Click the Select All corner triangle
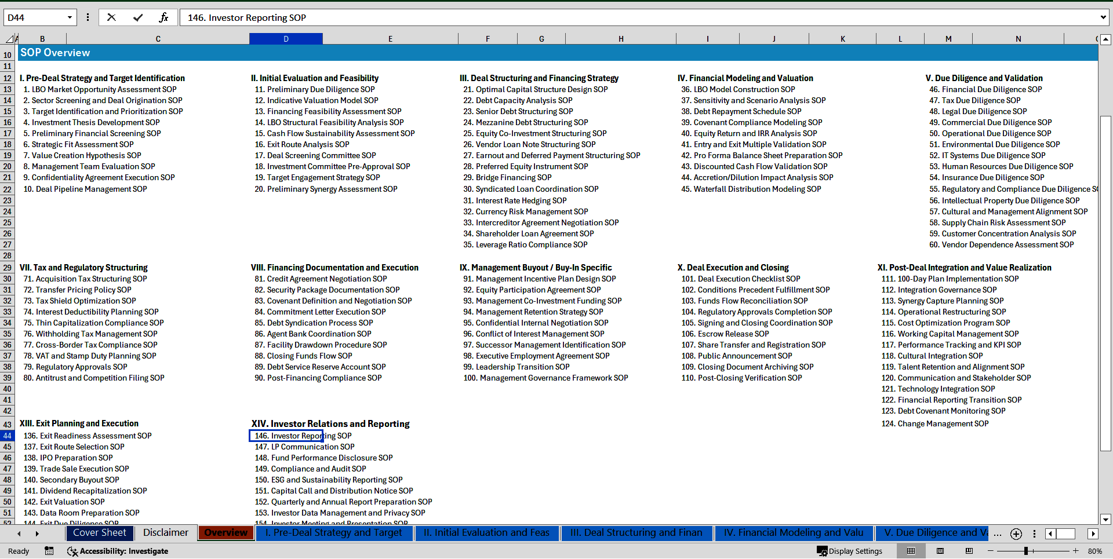This screenshot has width=1113, height=559. click(10, 39)
